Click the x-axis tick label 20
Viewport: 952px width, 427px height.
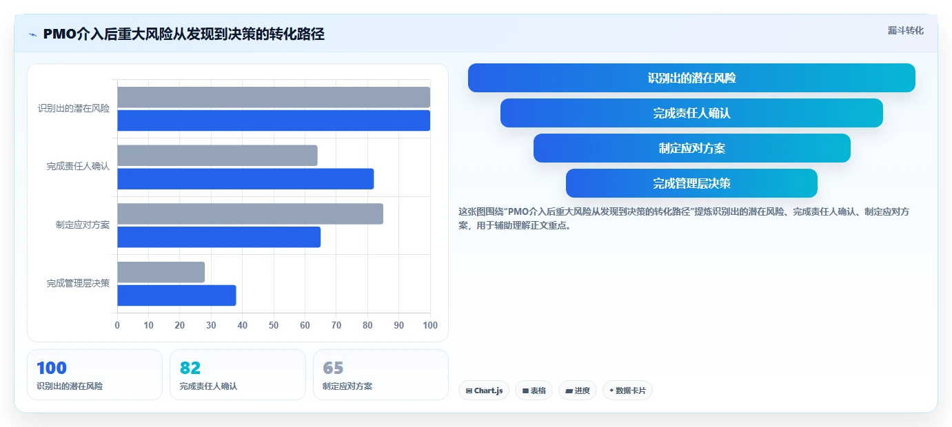coord(180,325)
